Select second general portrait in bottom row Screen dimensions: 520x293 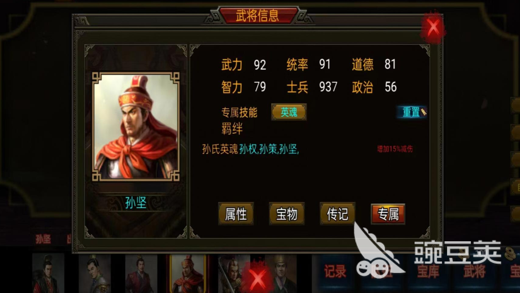[94, 273]
